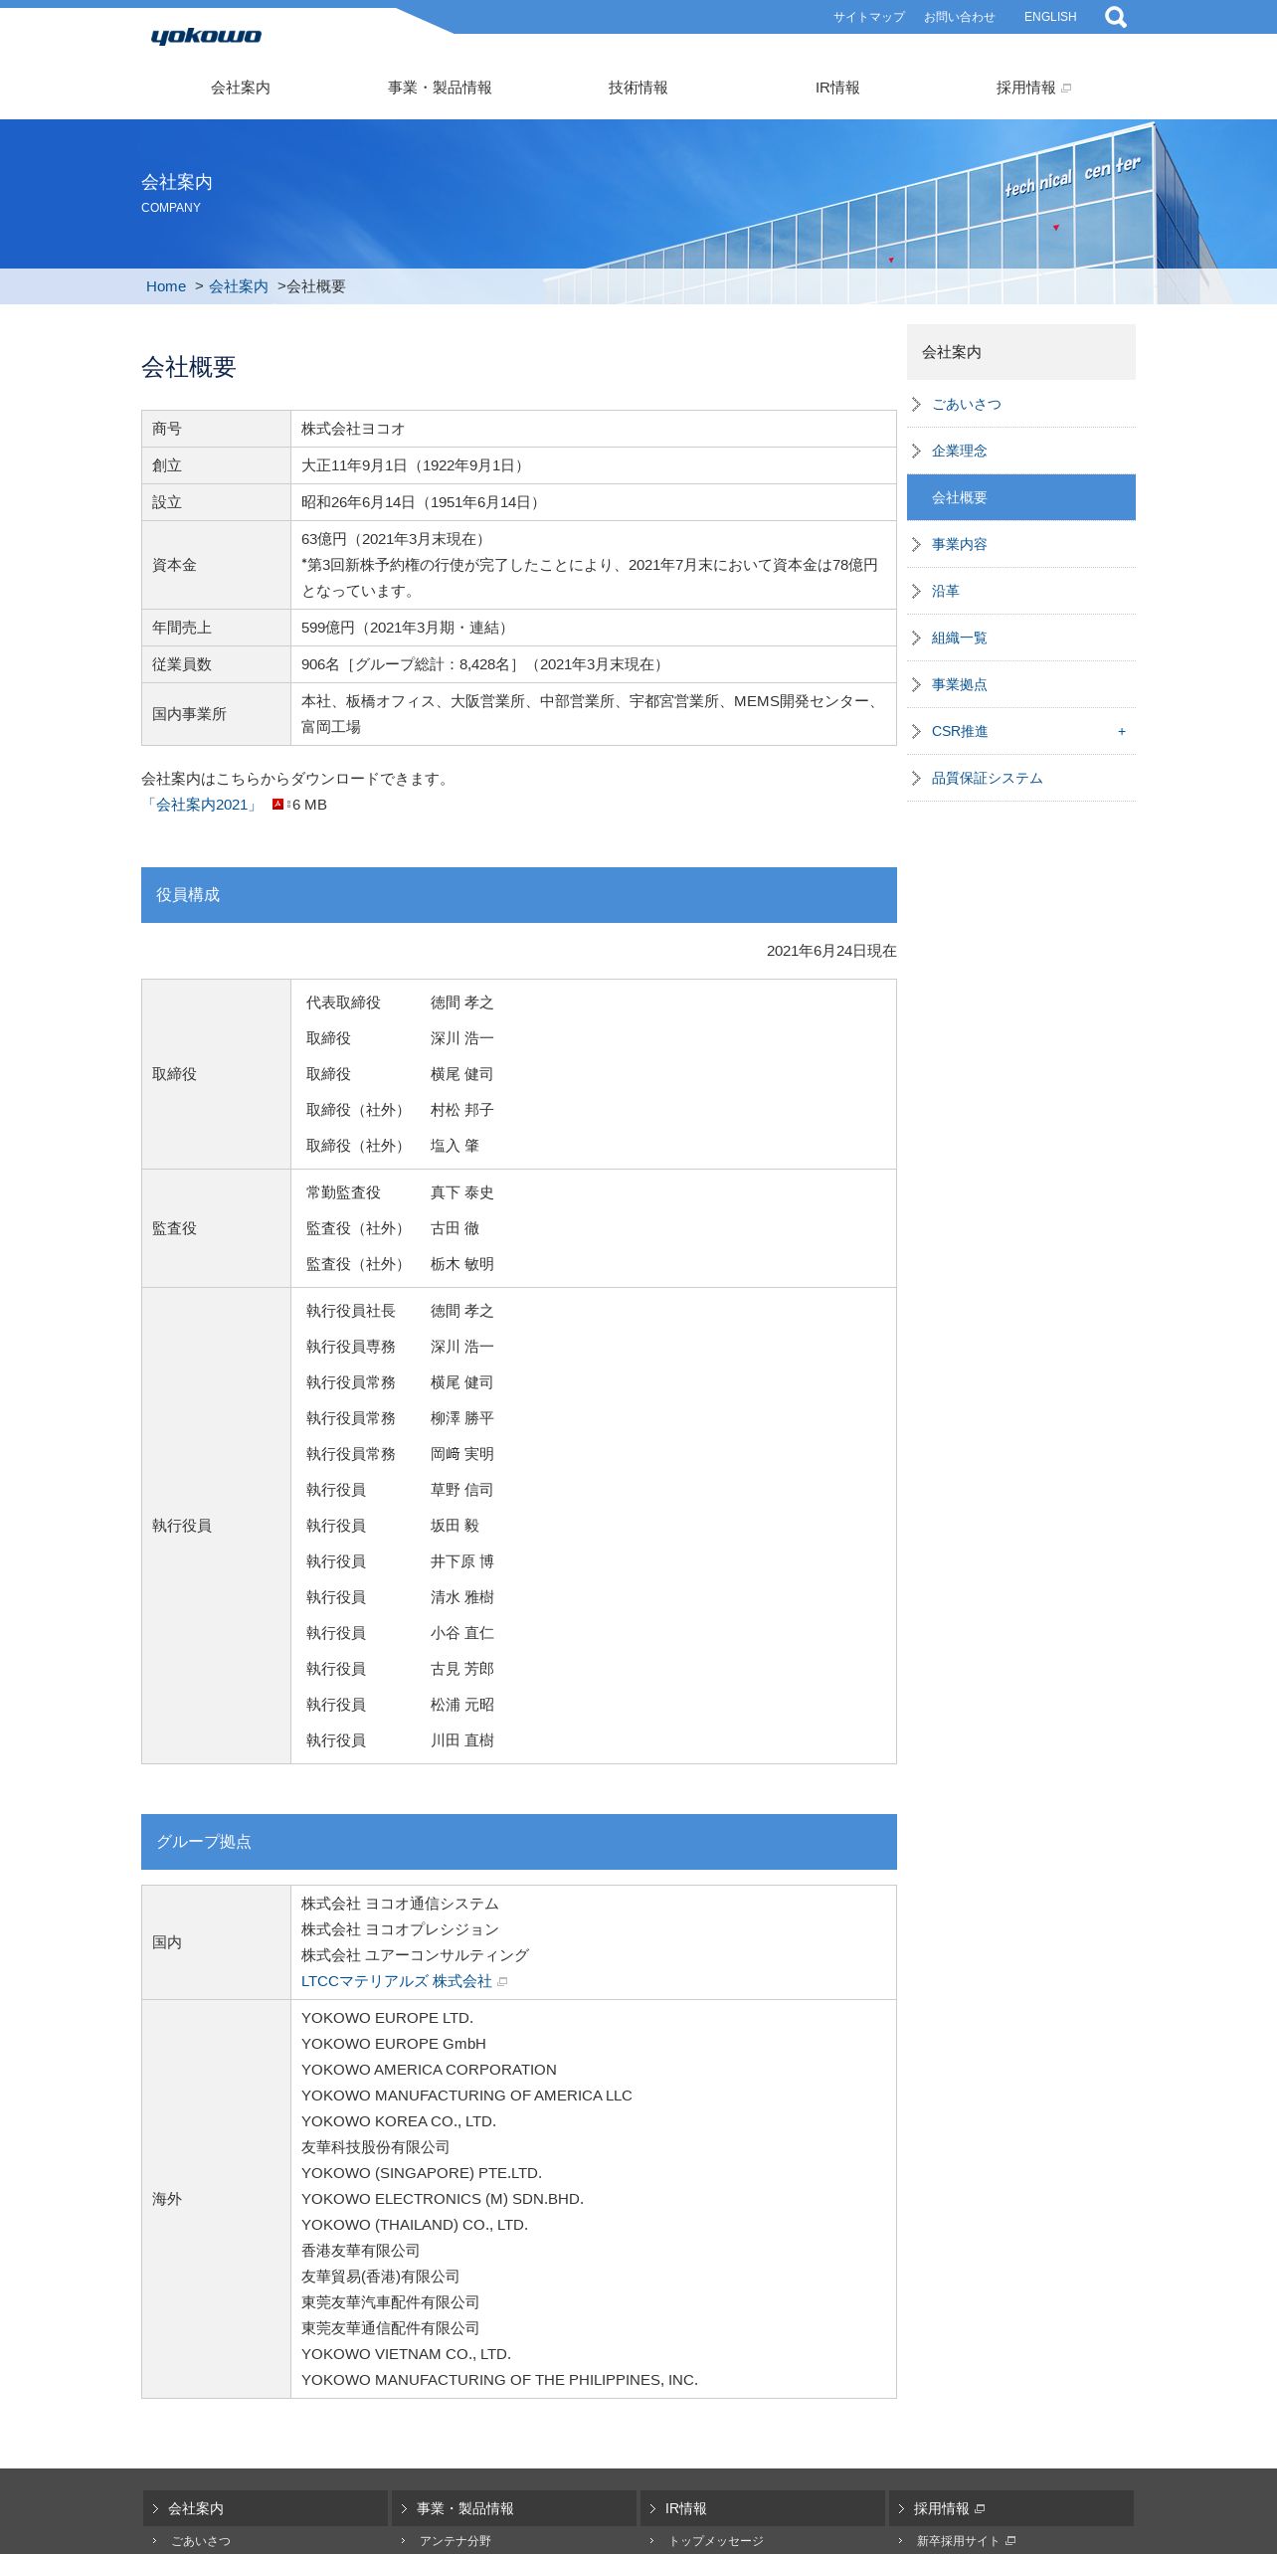Image resolution: width=1277 pixels, height=2554 pixels.
Task: Click 2021年6月24日現在 date text
Action: [831, 951]
